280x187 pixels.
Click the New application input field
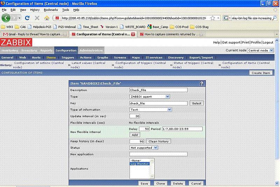click(x=159, y=154)
